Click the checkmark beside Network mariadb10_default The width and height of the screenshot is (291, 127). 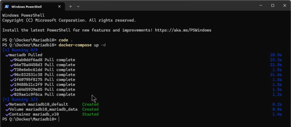7,104
